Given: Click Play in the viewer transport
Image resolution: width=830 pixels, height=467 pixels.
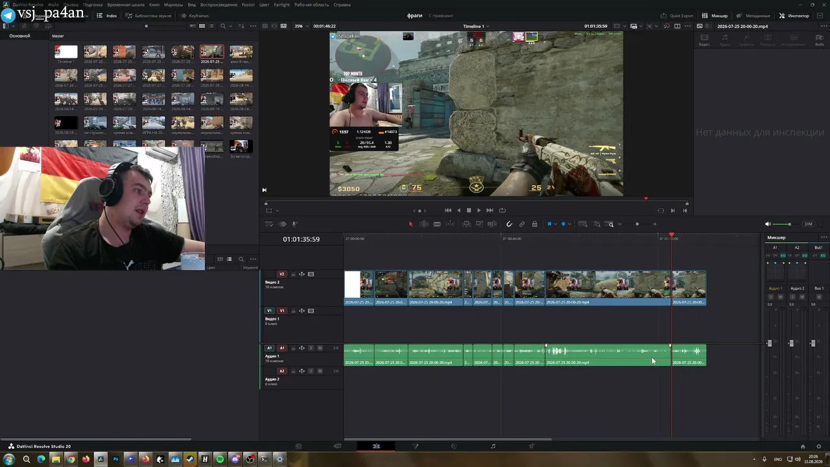Looking at the screenshot, I should coord(479,210).
